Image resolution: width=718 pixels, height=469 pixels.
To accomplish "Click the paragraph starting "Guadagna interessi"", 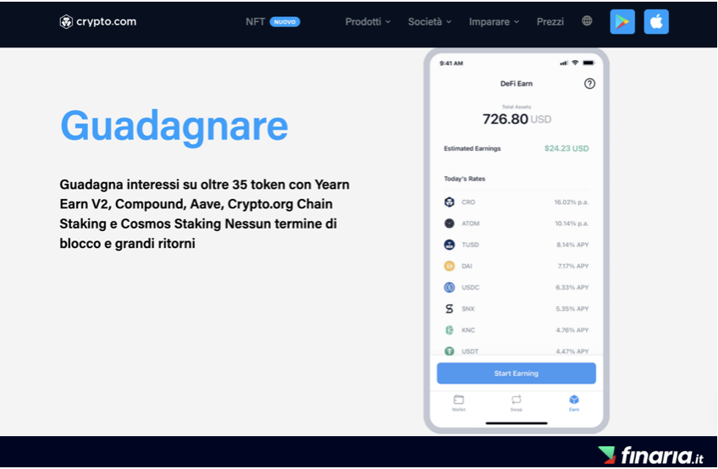I will [204, 214].
